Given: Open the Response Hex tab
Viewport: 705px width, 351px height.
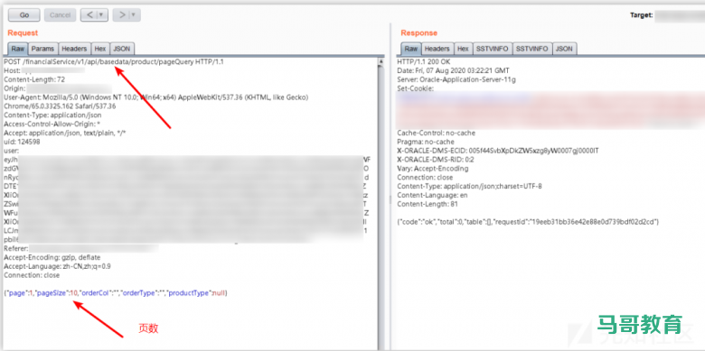Looking at the screenshot, I should [463, 49].
